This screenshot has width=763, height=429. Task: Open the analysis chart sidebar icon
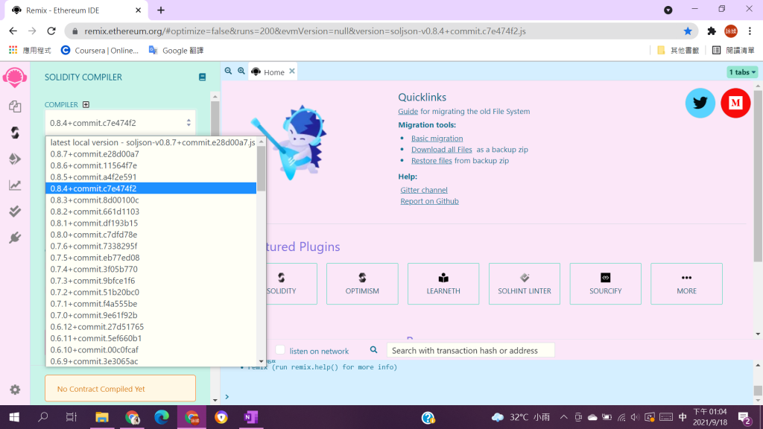pyautogui.click(x=15, y=185)
